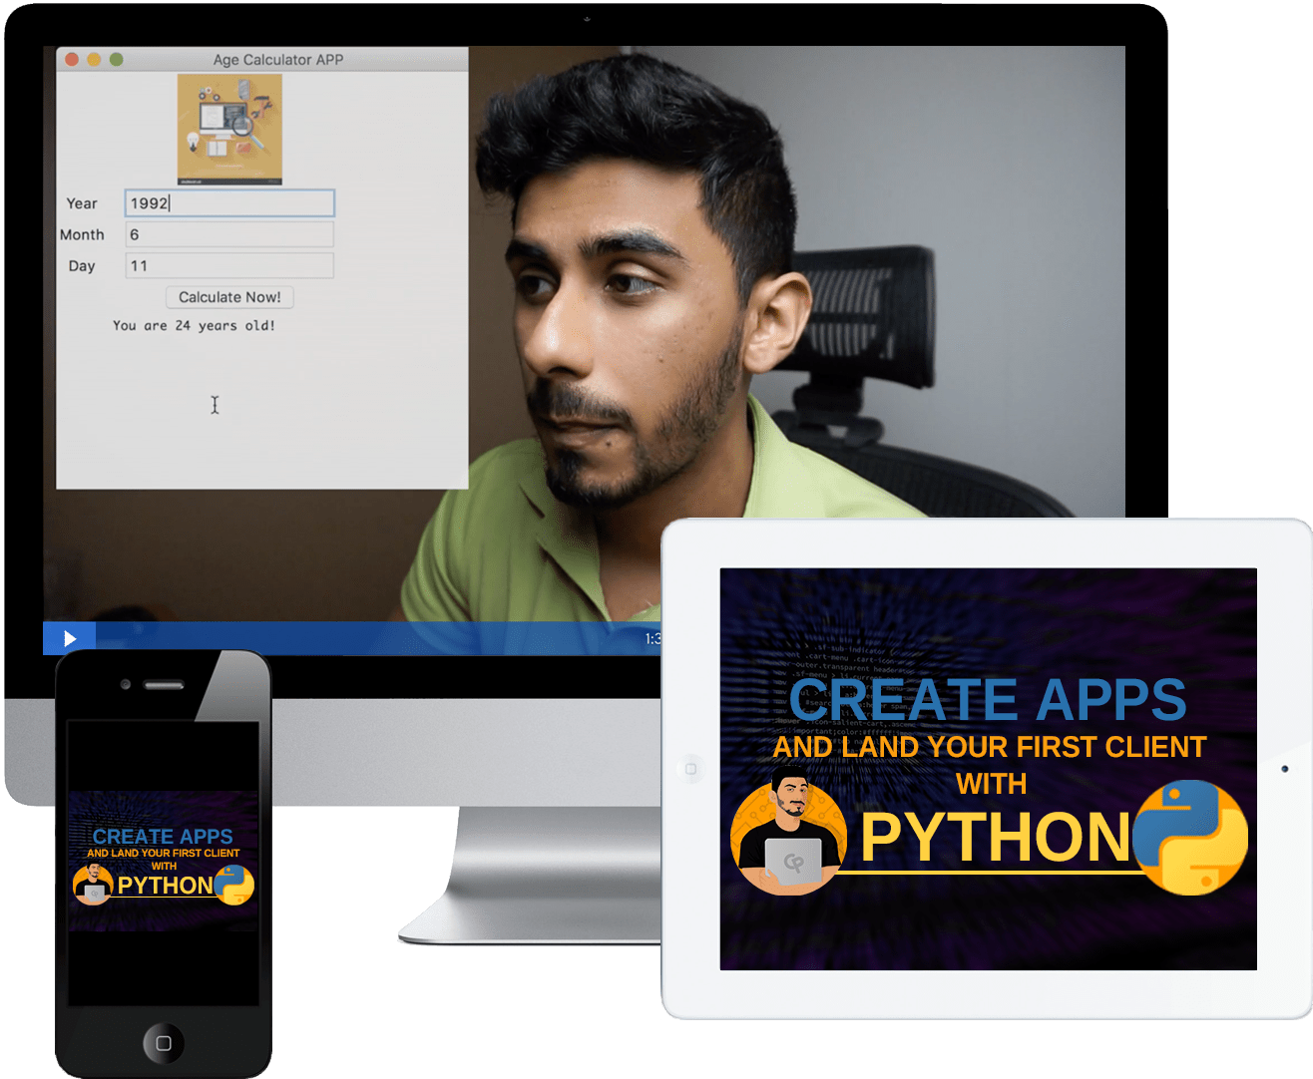Click the video play button
This screenshot has width=1313, height=1079.
[70, 638]
